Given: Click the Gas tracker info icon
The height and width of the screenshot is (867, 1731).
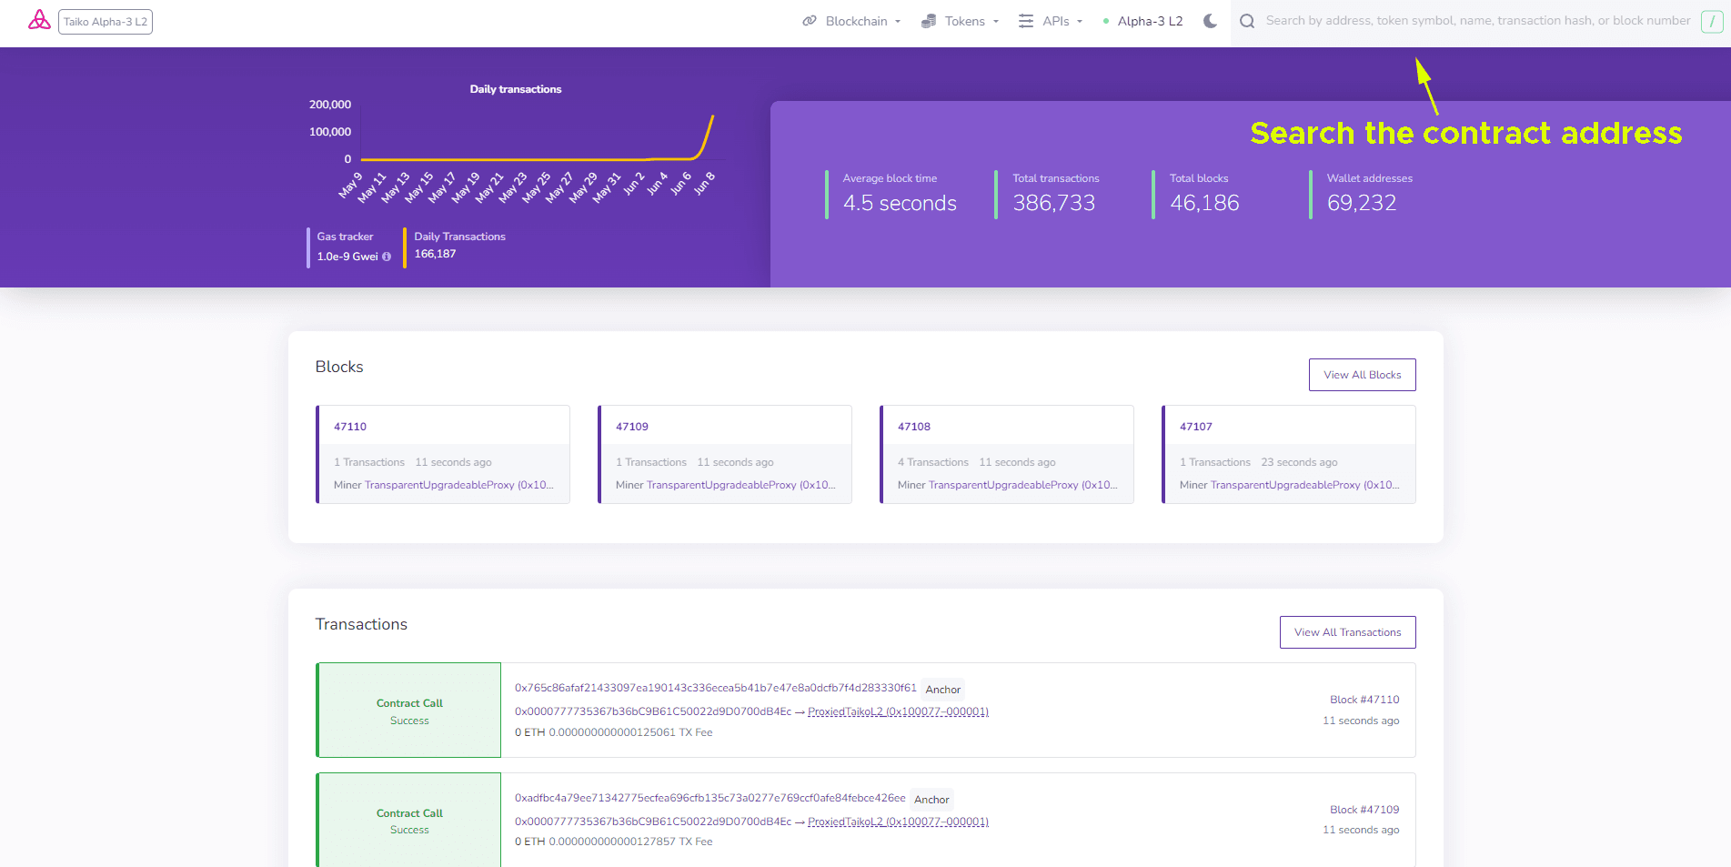Looking at the screenshot, I should click(387, 257).
